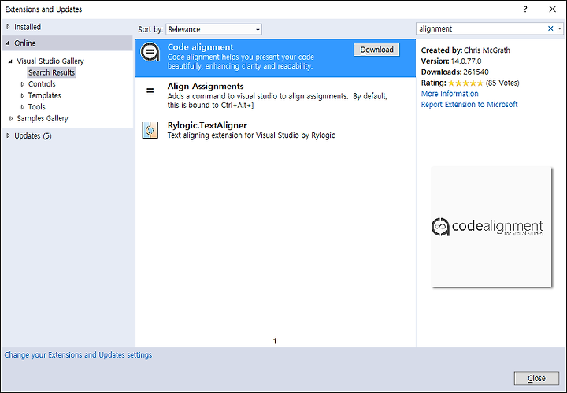
Task: Click the Version 14.0.77.0 text
Action: (451, 61)
